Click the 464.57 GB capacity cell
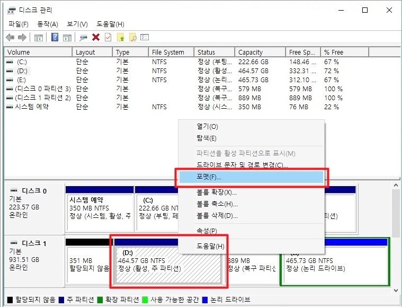Viewport: 402px width, 307px height. click(253, 71)
